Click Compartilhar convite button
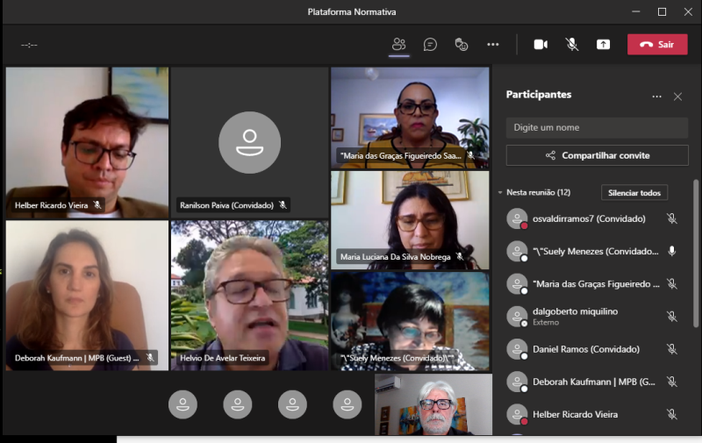 (597, 155)
